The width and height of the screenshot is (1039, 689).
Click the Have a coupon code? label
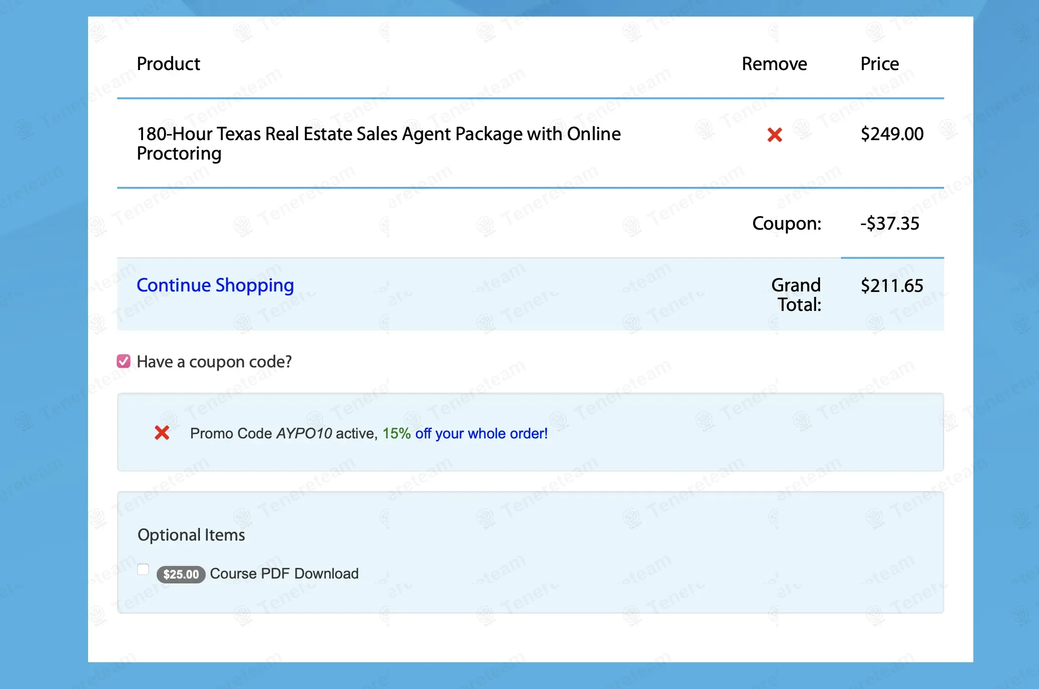(214, 362)
